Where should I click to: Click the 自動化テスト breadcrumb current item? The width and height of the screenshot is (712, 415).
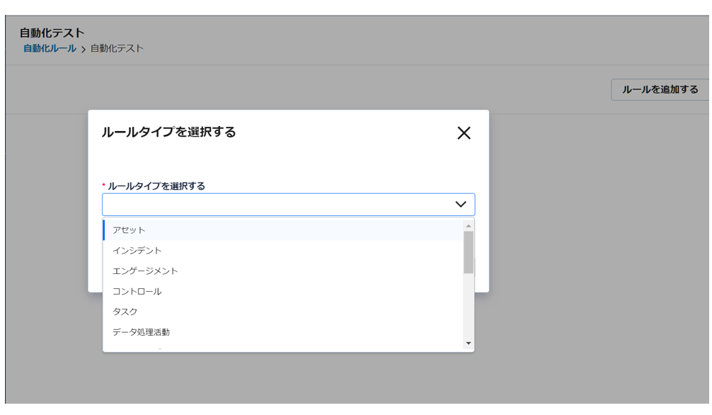pyautogui.click(x=117, y=48)
